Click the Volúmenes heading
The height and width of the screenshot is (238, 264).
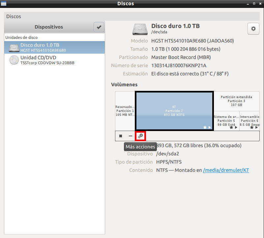pyautogui.click(x=124, y=85)
